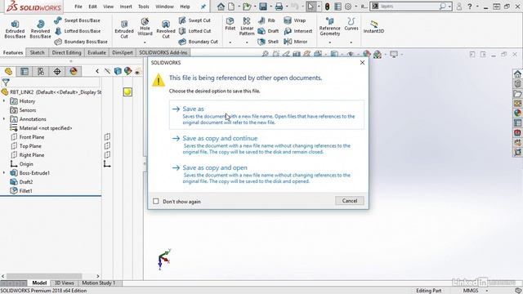523x294 pixels.
Task: Select the Revolved Boss/Base tool
Action: pyautogui.click(x=40, y=29)
